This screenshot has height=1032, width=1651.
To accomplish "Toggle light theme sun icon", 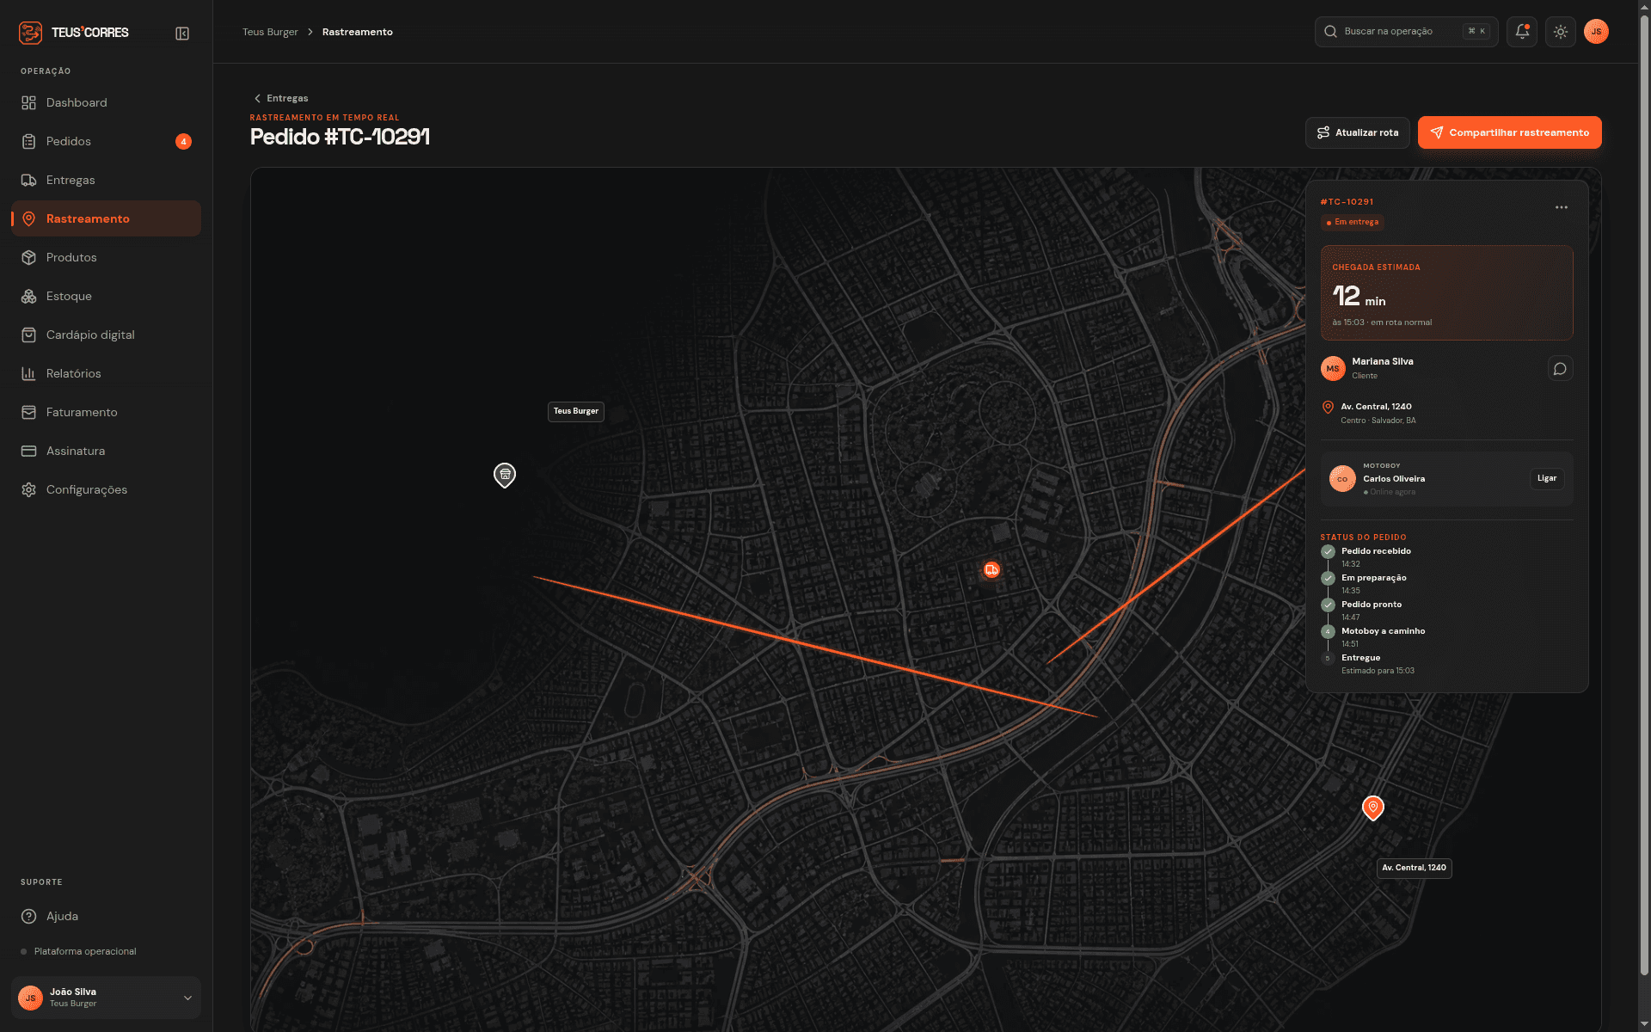I will click(1561, 32).
